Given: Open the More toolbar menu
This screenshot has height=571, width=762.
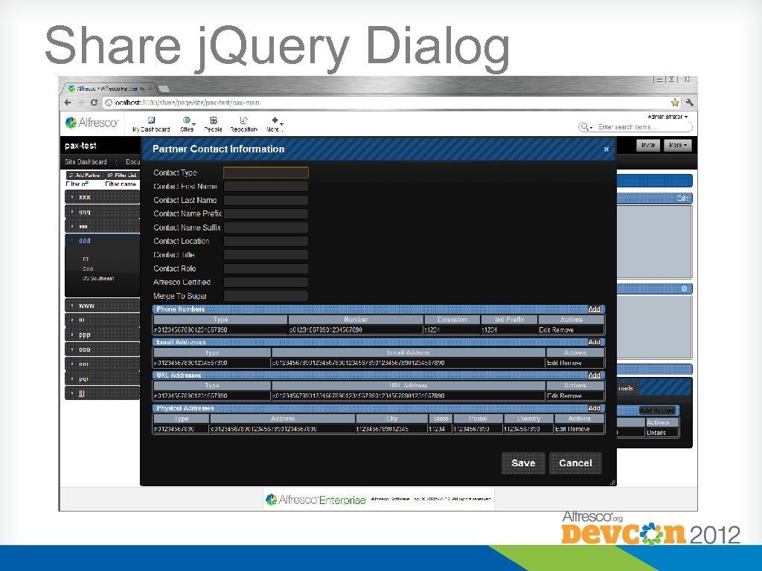Looking at the screenshot, I should pyautogui.click(x=274, y=124).
